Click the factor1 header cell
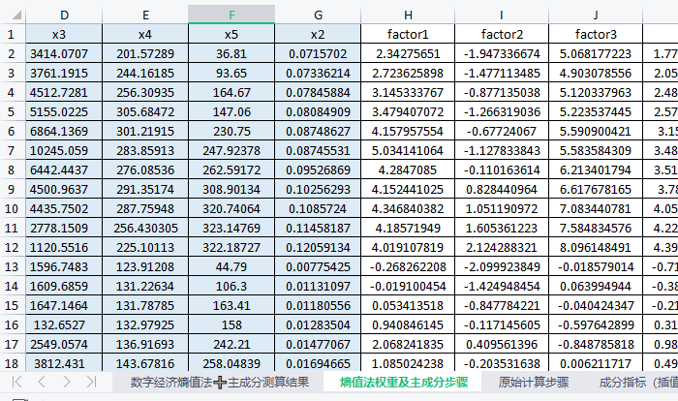Screen dimensions: 678x401 (x=408, y=34)
